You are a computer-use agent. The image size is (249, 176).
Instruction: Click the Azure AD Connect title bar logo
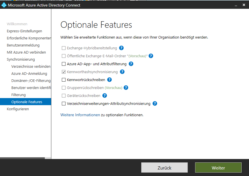[x=4, y=5]
